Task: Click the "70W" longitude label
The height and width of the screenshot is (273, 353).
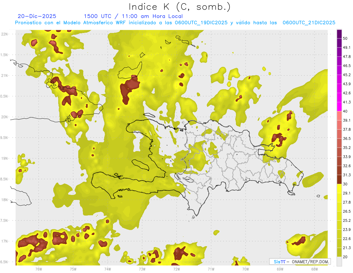Action: coord(246,269)
